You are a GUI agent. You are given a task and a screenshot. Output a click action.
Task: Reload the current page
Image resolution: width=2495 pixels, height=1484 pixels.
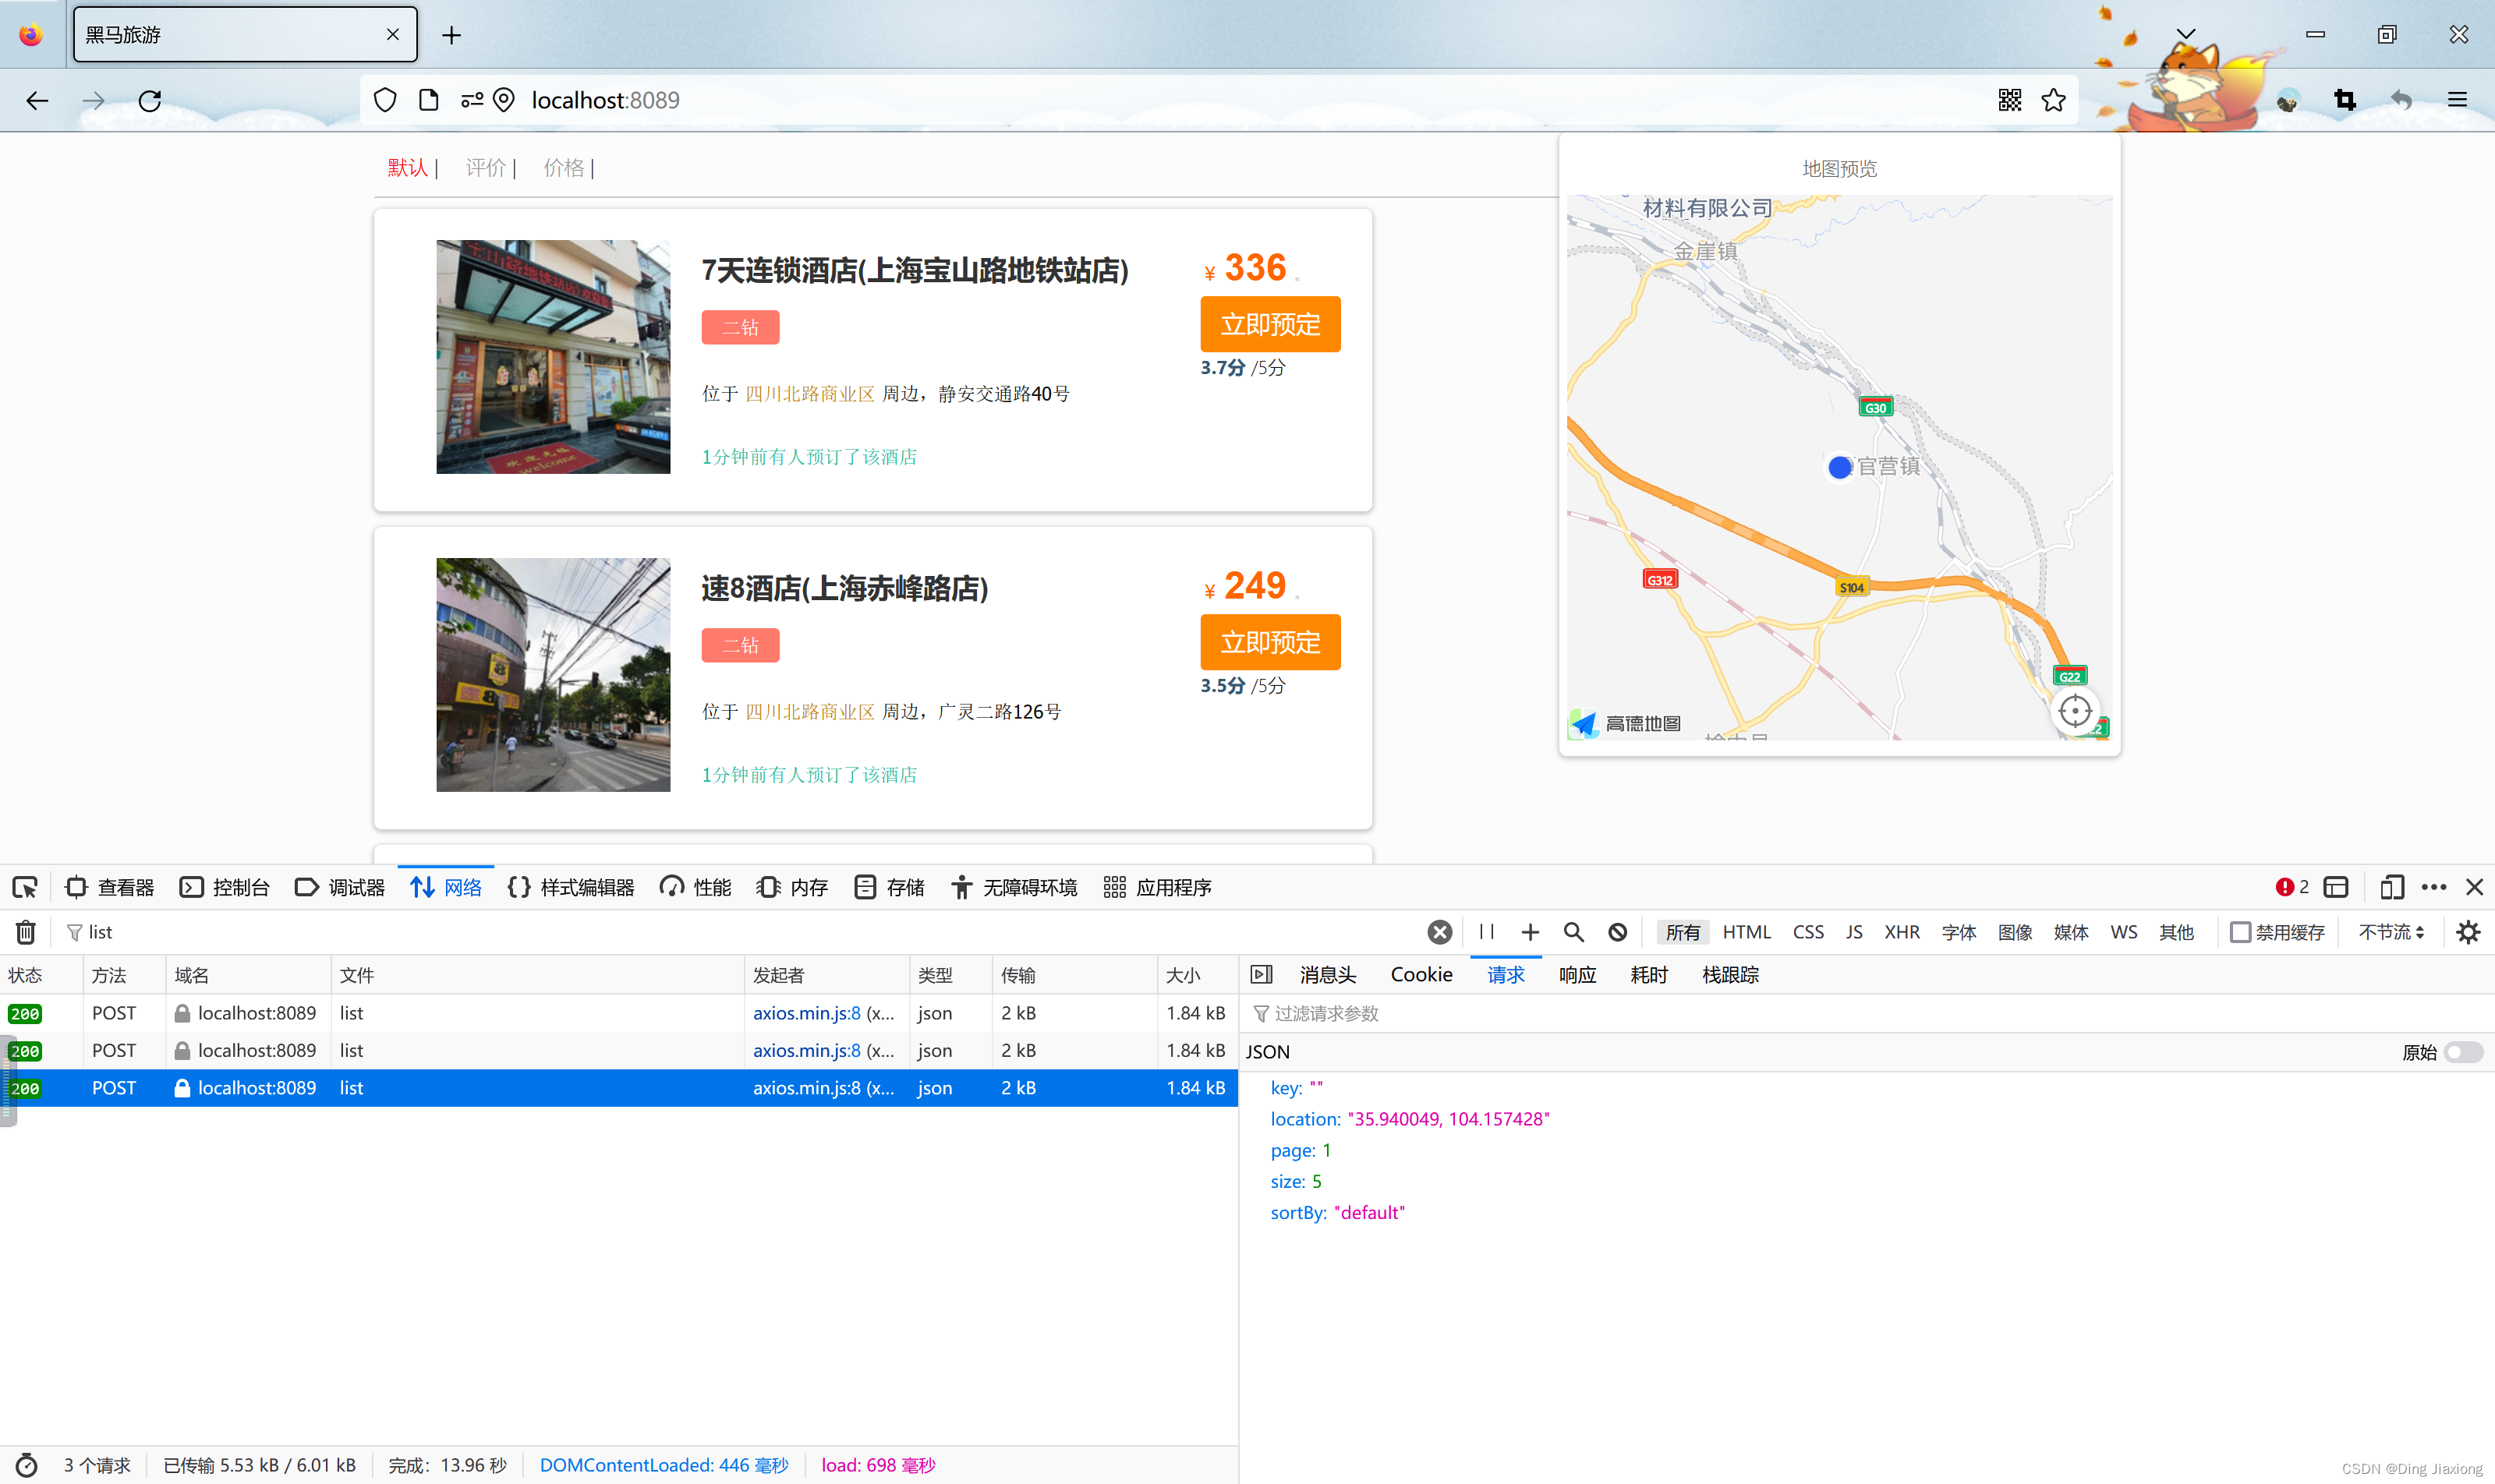[150, 100]
